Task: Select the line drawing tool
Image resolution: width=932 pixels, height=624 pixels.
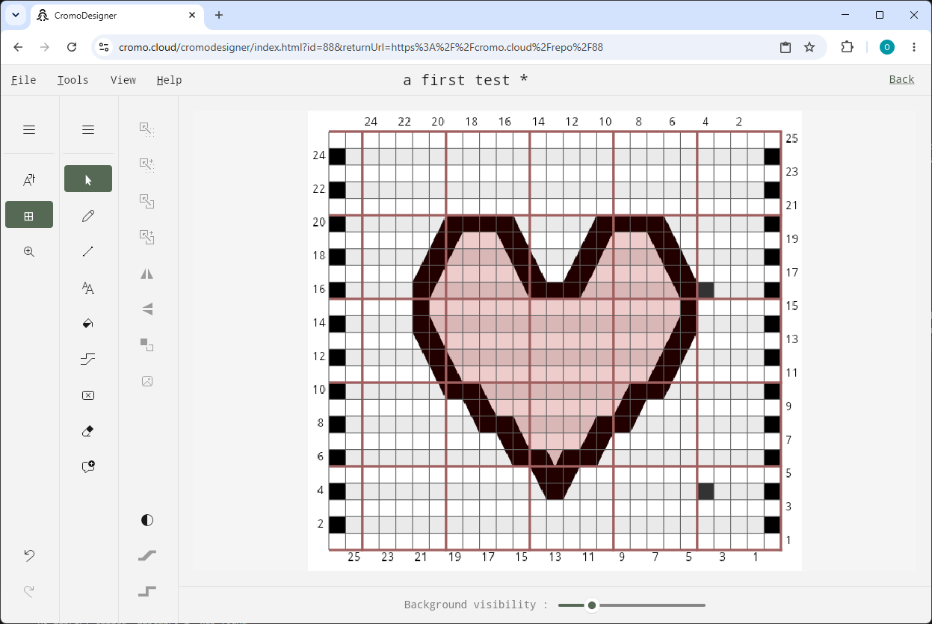Action: (x=88, y=252)
